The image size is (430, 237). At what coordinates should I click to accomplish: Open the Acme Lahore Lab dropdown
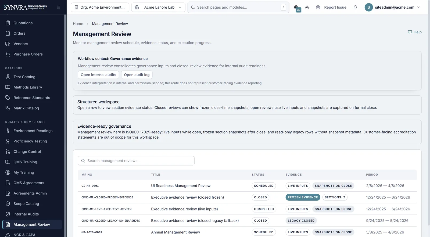[158, 7]
